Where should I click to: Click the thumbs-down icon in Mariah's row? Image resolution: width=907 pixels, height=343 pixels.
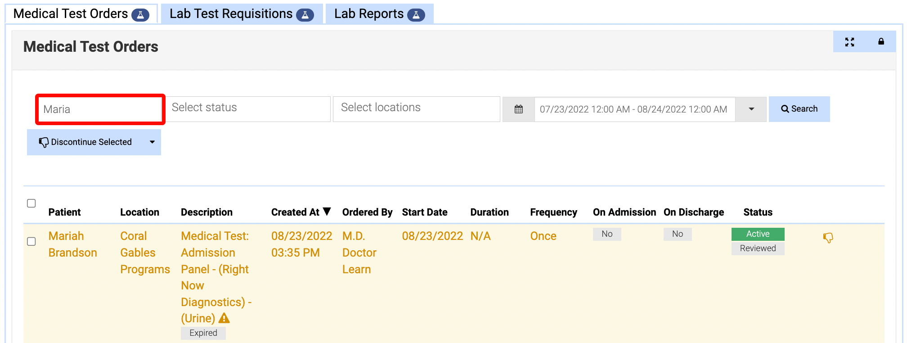point(828,237)
